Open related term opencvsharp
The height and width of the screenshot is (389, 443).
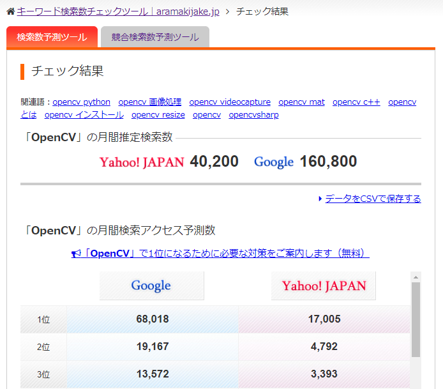tap(253, 115)
